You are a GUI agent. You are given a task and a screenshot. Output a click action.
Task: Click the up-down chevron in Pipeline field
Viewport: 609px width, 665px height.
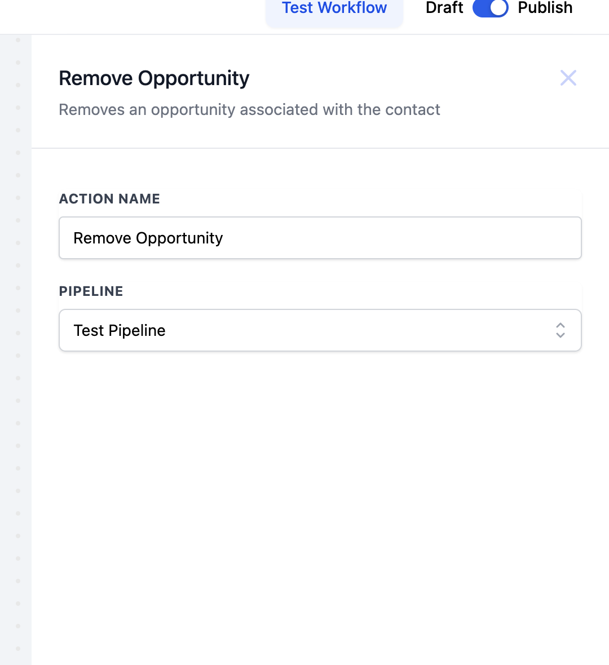(x=560, y=330)
